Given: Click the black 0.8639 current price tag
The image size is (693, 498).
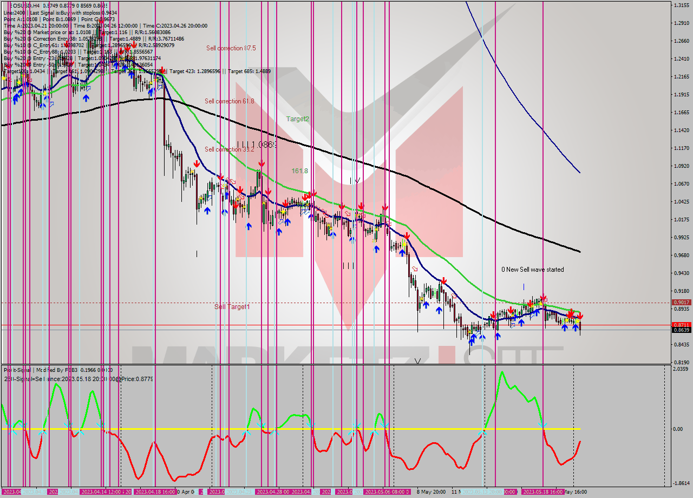Looking at the screenshot, I should tap(681, 330).
